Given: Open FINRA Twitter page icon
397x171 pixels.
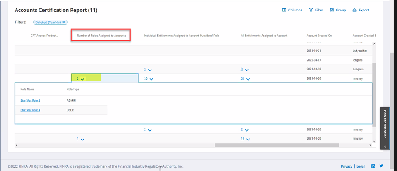Looking at the screenshot, I should point(381,166).
